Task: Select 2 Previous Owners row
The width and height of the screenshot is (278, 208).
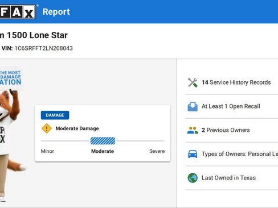Action: point(232,130)
